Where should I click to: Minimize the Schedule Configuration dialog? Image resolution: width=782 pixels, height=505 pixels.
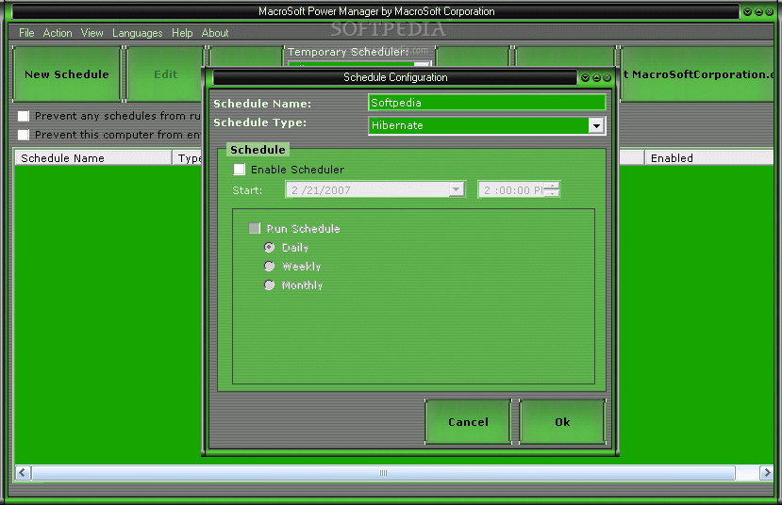point(586,77)
